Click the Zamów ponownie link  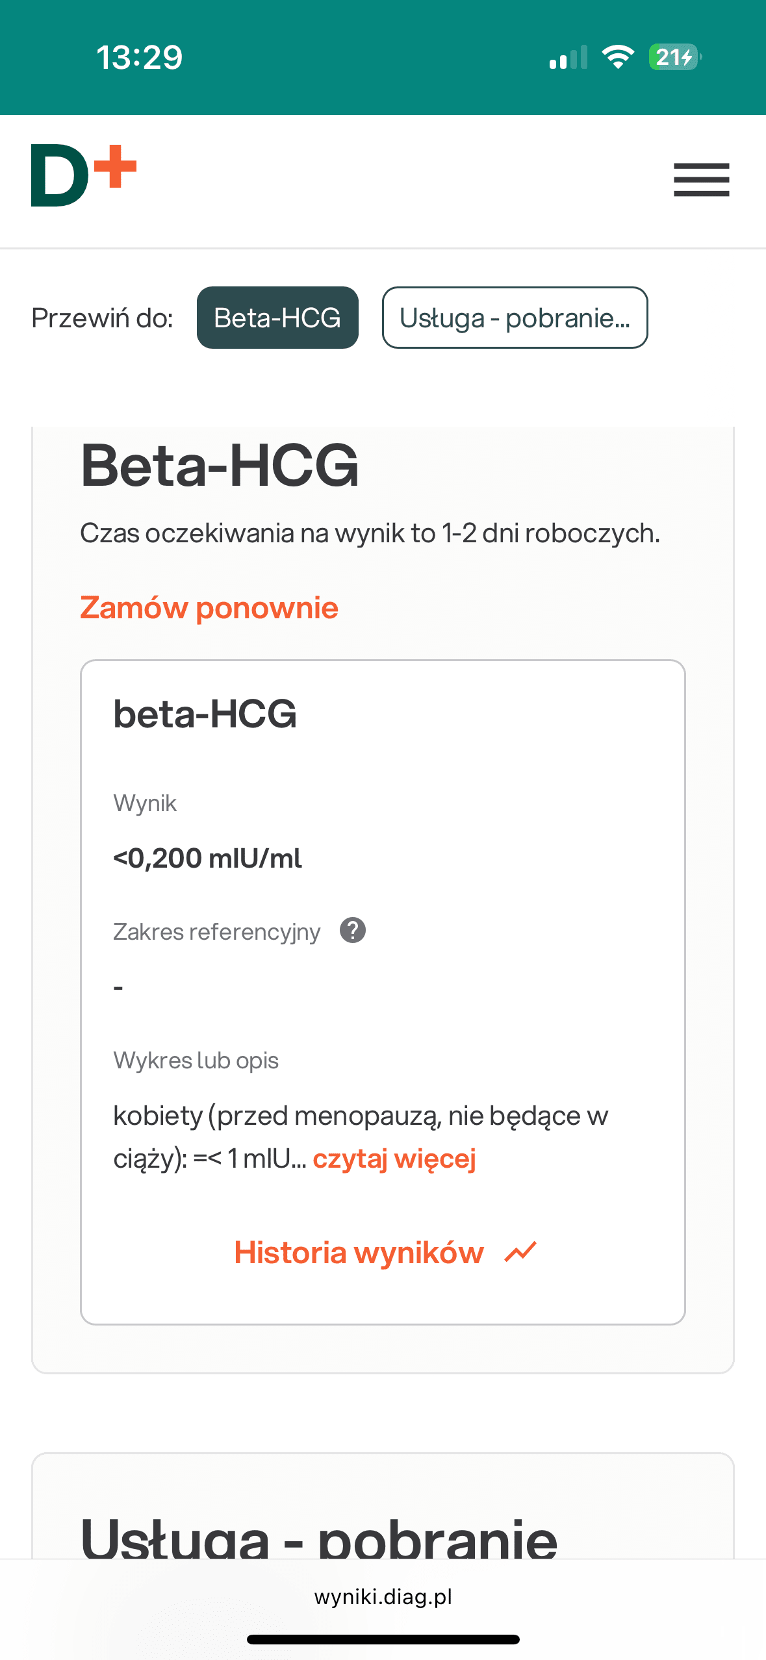(209, 608)
